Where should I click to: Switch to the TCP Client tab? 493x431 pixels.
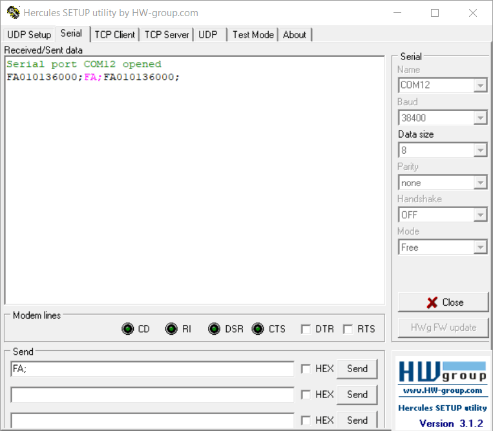click(x=114, y=35)
